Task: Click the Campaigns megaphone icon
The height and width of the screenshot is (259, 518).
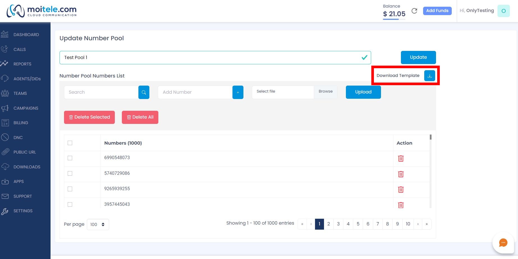Action: [x=5, y=108]
